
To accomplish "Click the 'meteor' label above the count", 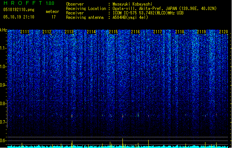I will [52, 11].
